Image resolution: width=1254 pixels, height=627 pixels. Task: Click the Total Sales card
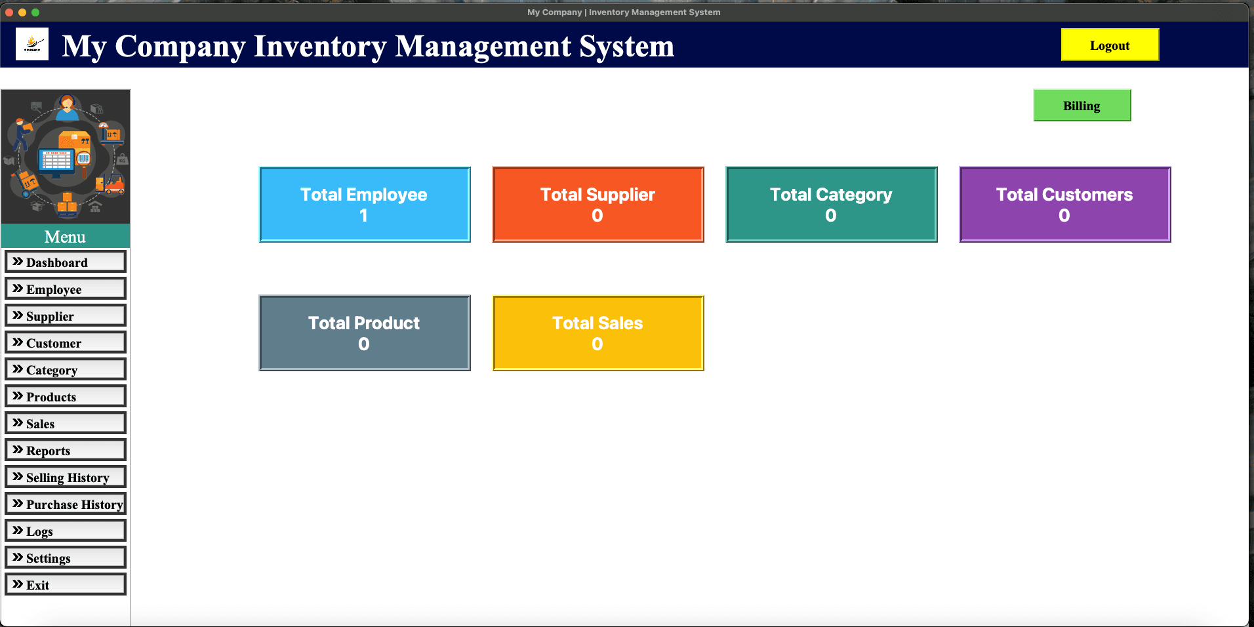597,333
